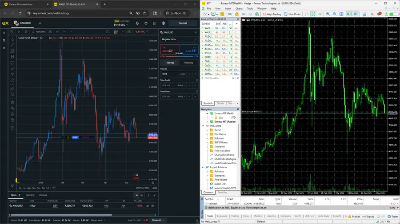Viewport: 400px width, 224px height.
Task: Toggle Algo Trading in MT5 toolbar
Action: tap(272, 14)
